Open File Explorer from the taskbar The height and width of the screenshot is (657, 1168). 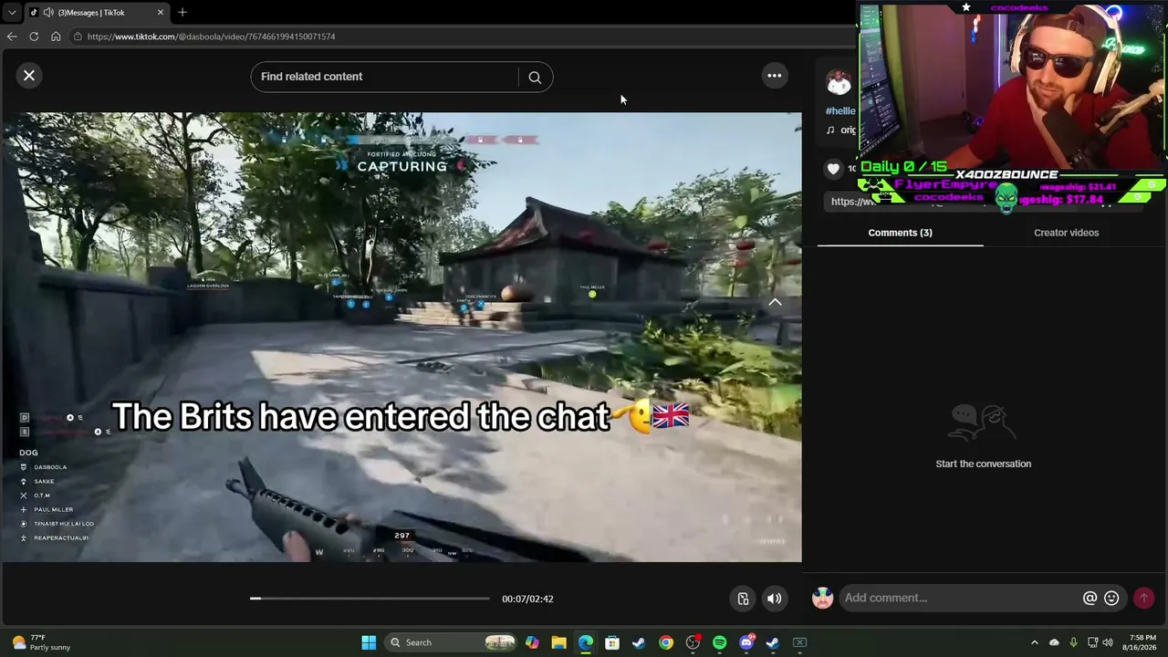[558, 642]
